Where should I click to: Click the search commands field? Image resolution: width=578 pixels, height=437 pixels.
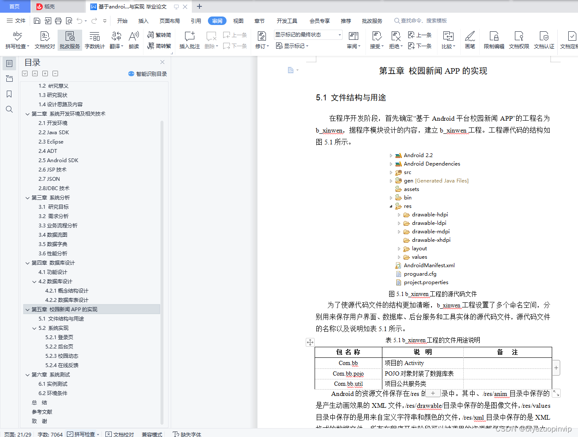tap(420, 21)
